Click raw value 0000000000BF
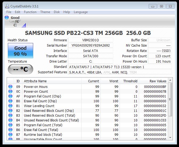This screenshot has width=179, height=147. click(155, 87)
